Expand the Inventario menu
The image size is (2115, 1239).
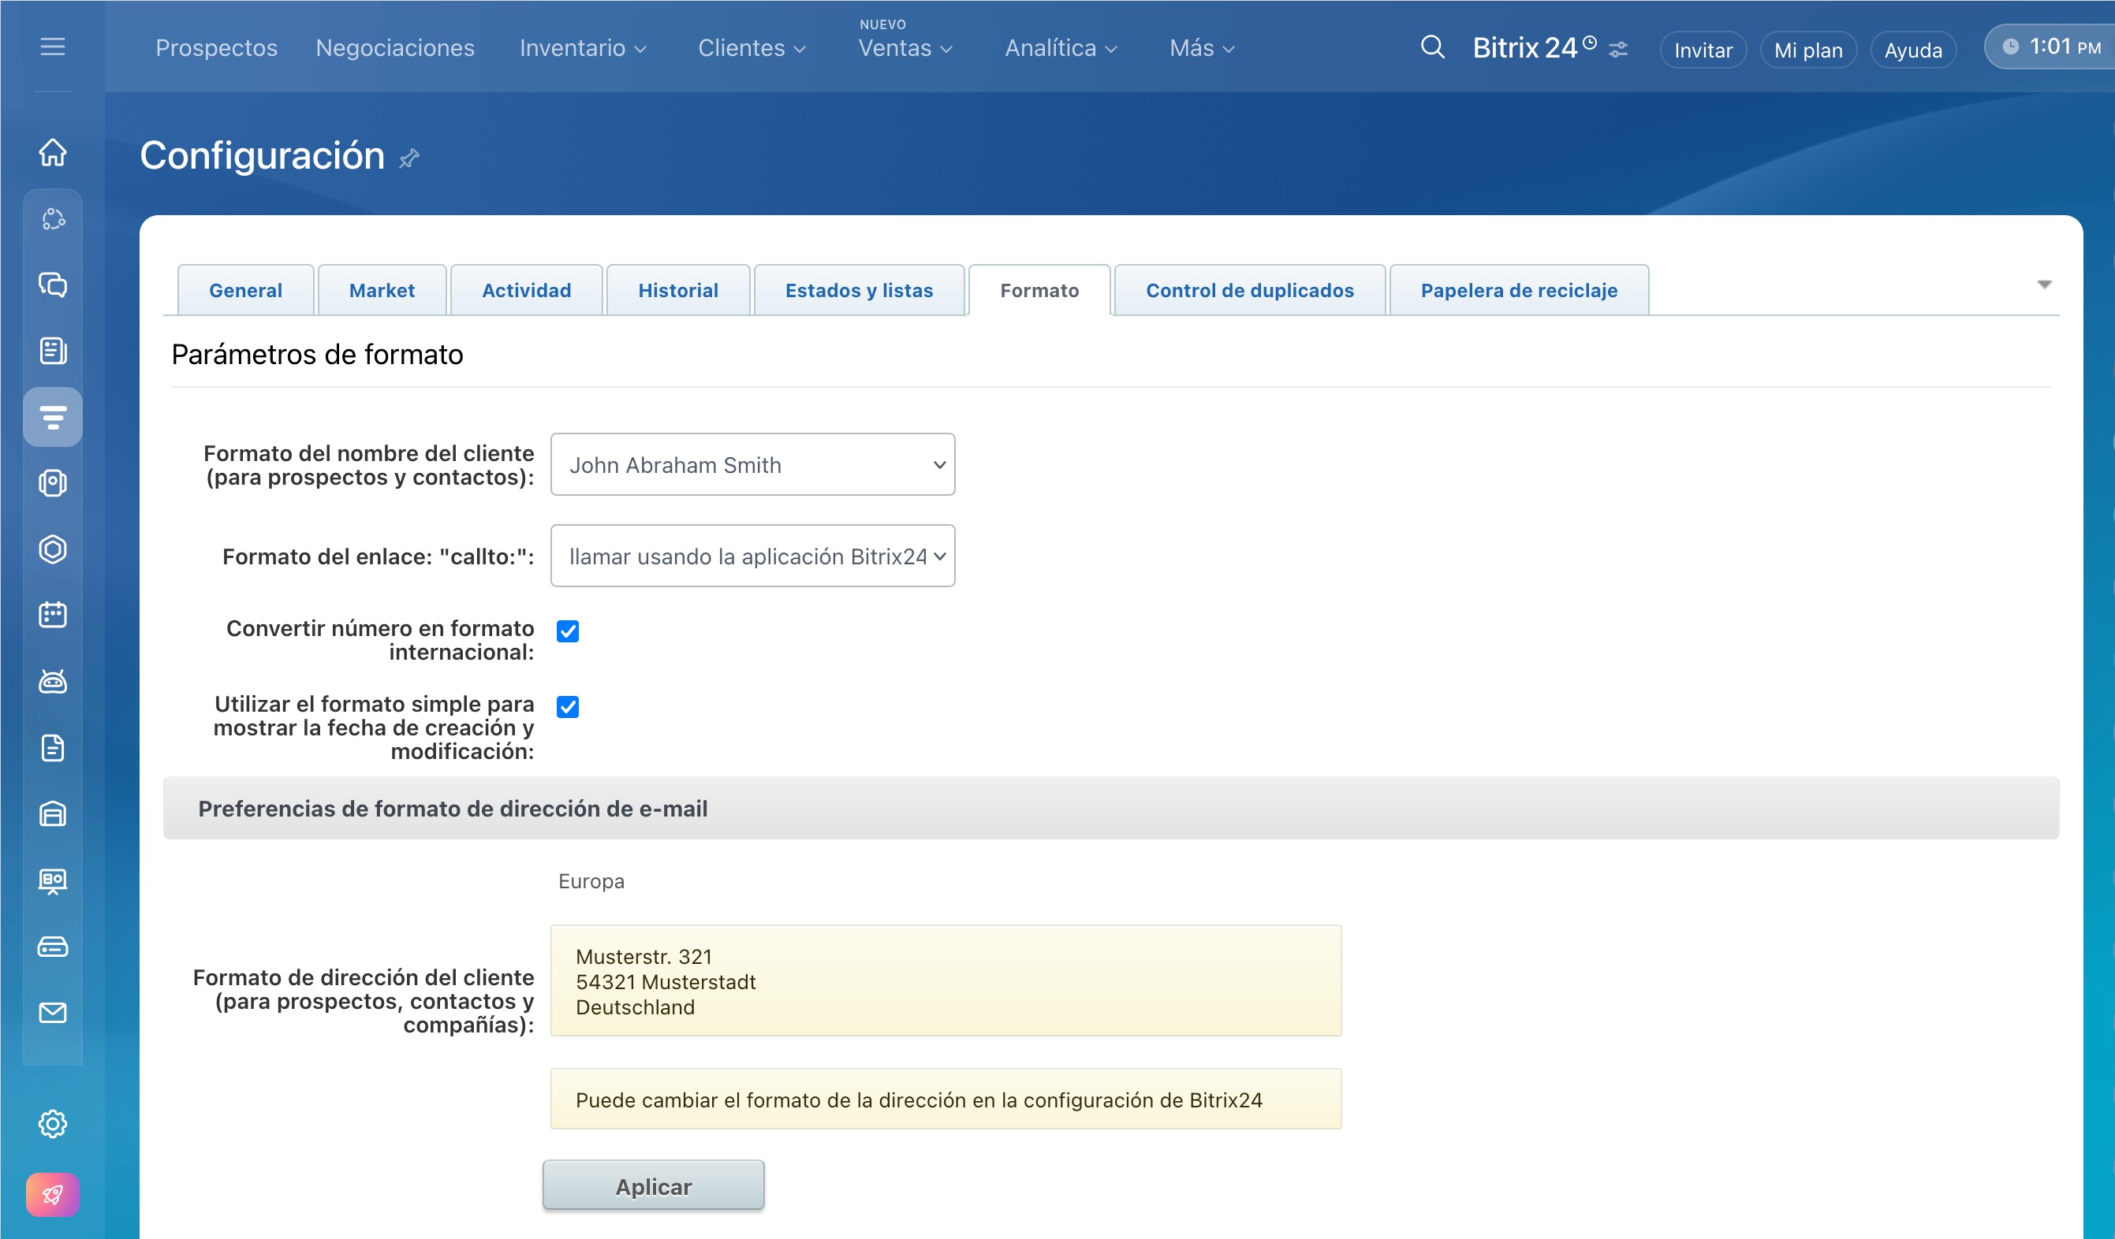pyautogui.click(x=583, y=49)
